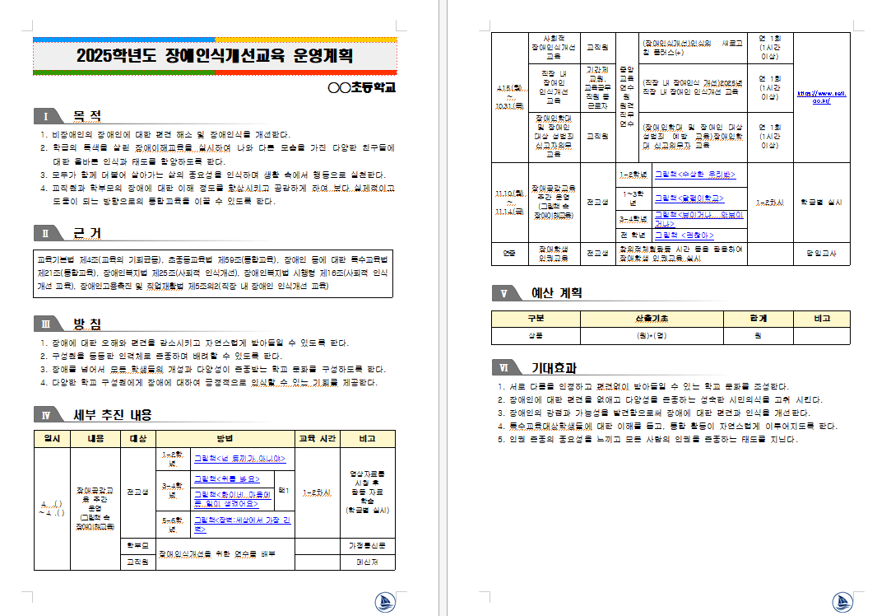The width and height of the screenshot is (877, 616).
Task: Click the 담임교사 cell
Action: click(x=822, y=253)
